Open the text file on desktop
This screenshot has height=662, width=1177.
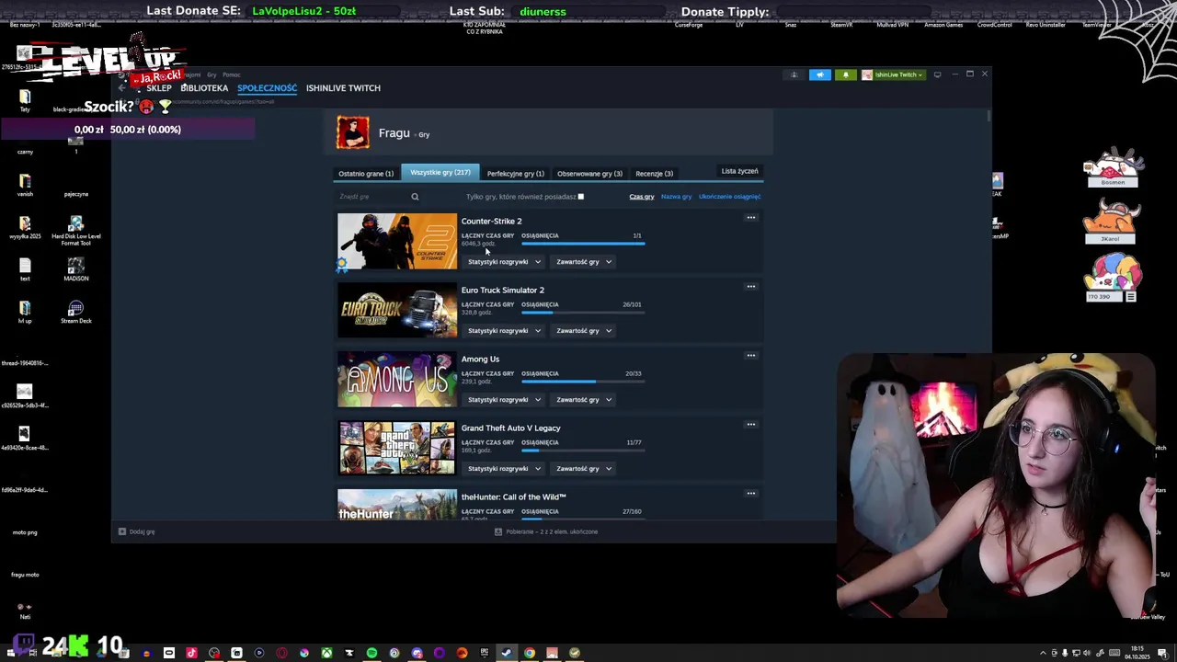[x=25, y=269]
